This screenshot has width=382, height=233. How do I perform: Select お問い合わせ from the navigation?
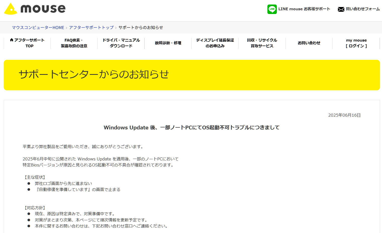pyautogui.click(x=309, y=43)
